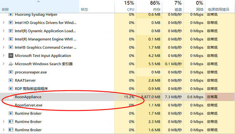The height and width of the screenshot is (134, 235).
Task: Click the 1.6 MB memory value
Action: [154, 130]
